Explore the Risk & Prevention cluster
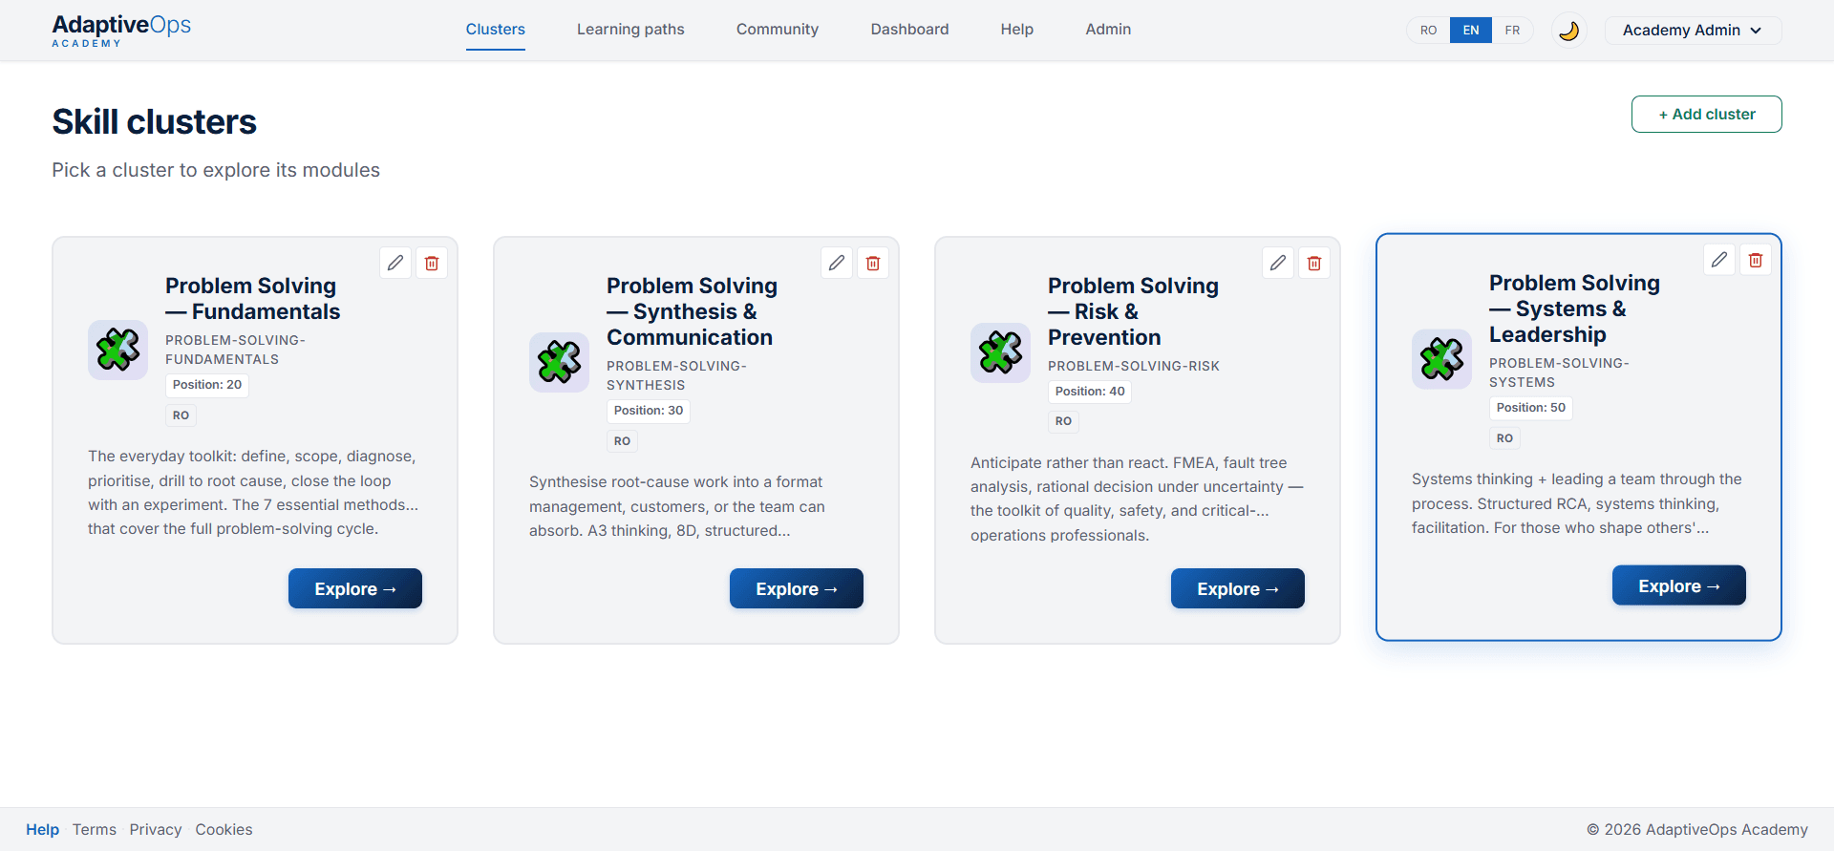The image size is (1834, 851). (x=1238, y=589)
